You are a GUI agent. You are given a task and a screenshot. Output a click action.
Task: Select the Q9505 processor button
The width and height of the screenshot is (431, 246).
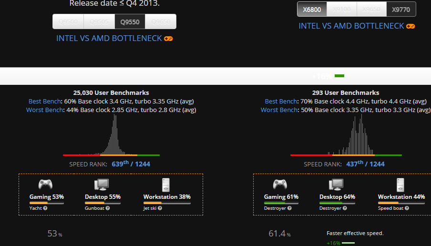click(x=99, y=22)
